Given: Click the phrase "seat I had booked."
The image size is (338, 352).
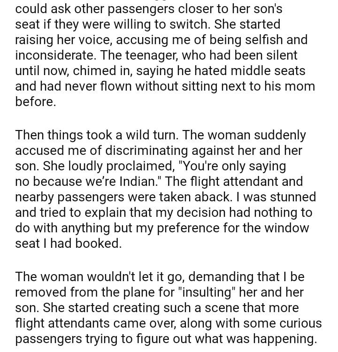Looking at the screenshot, I should point(68,244).
